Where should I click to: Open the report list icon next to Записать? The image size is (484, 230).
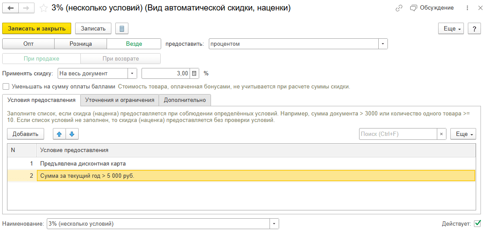[x=122, y=29]
